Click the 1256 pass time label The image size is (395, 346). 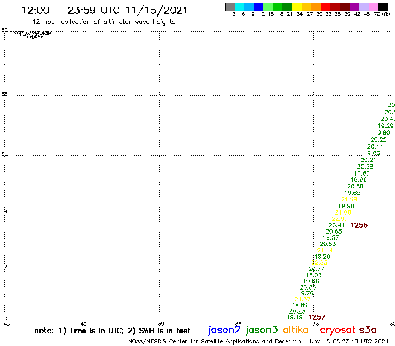[x=359, y=225]
